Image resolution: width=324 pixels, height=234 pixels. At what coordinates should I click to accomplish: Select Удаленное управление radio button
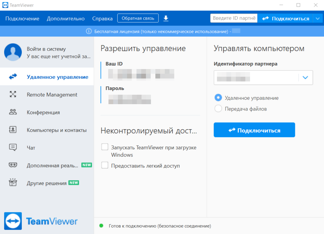click(218, 98)
